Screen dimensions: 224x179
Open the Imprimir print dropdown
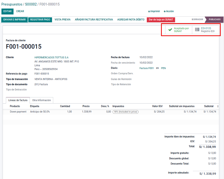tap(154, 11)
